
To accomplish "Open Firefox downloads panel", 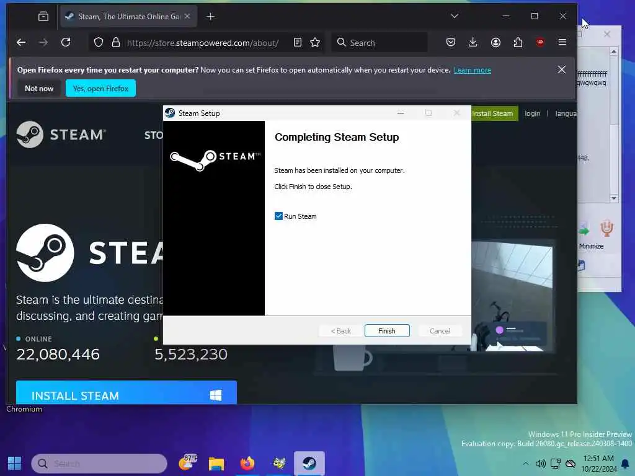I will click(473, 43).
